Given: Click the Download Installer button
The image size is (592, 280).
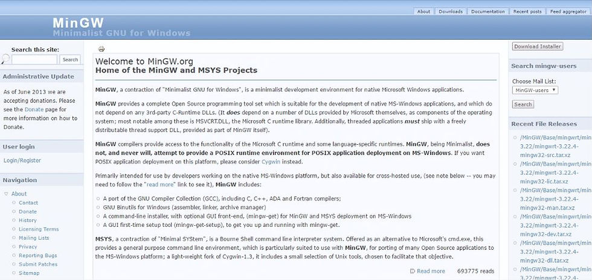Looking at the screenshot, I should (x=537, y=46).
